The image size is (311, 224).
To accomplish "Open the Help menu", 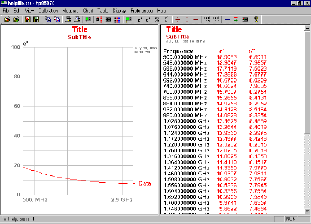I will coord(161,11).
